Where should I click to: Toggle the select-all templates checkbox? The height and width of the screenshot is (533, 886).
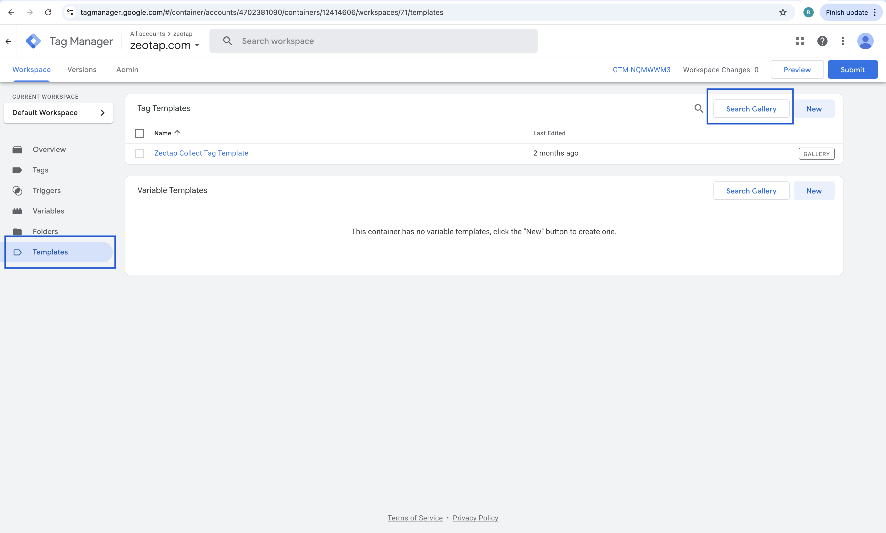pos(139,133)
